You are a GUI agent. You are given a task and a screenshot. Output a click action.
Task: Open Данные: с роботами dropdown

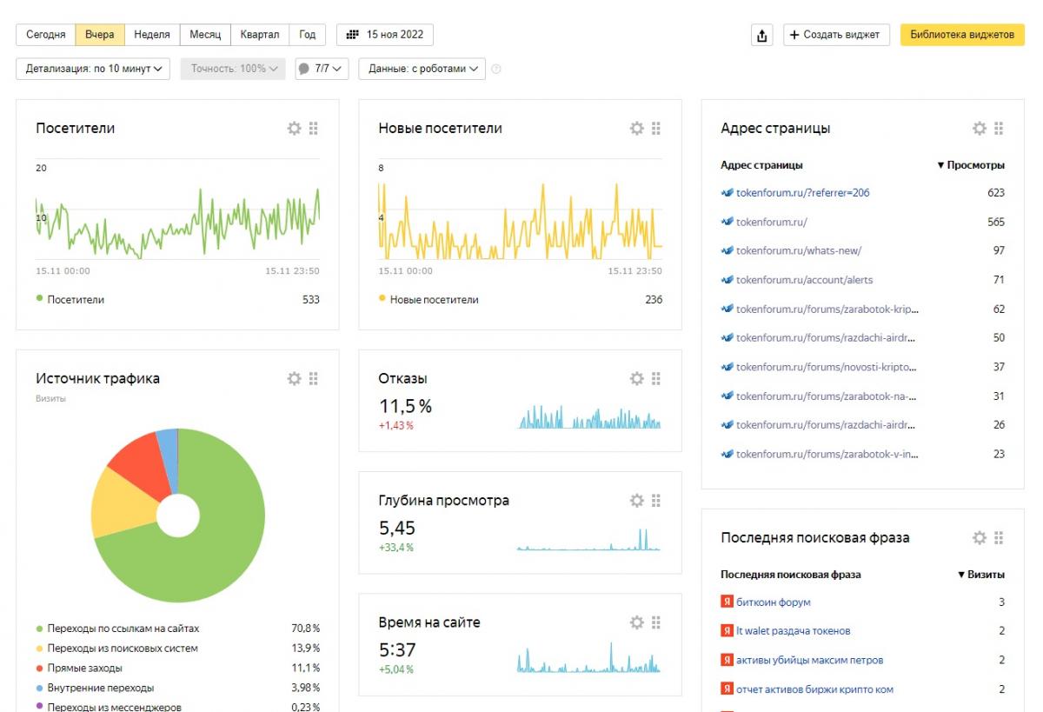[x=422, y=69]
